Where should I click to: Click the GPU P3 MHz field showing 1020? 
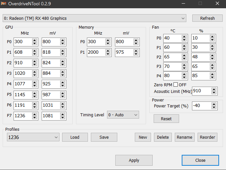pos(23,73)
